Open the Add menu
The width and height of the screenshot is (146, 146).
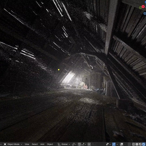pyautogui.click(x=42, y=144)
